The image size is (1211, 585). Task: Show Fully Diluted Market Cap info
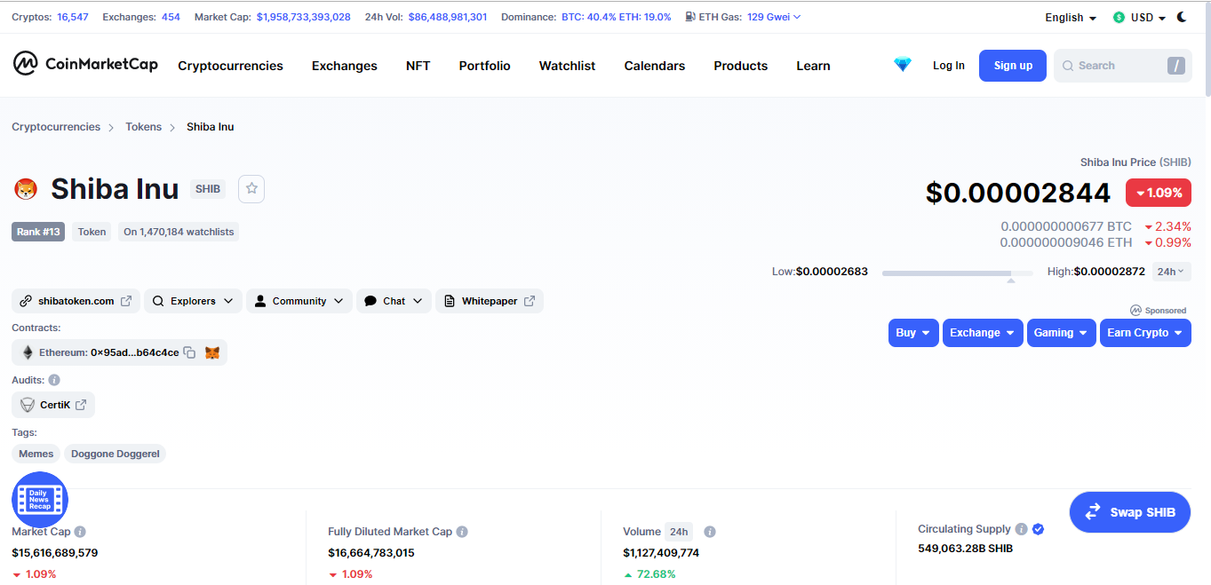click(462, 532)
